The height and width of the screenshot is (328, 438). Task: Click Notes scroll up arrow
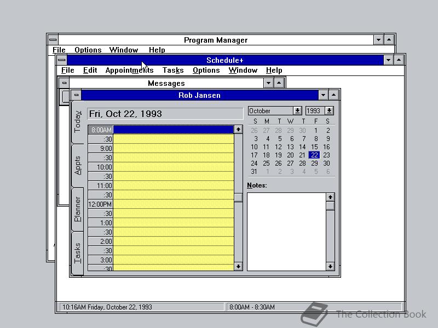tap(330, 197)
